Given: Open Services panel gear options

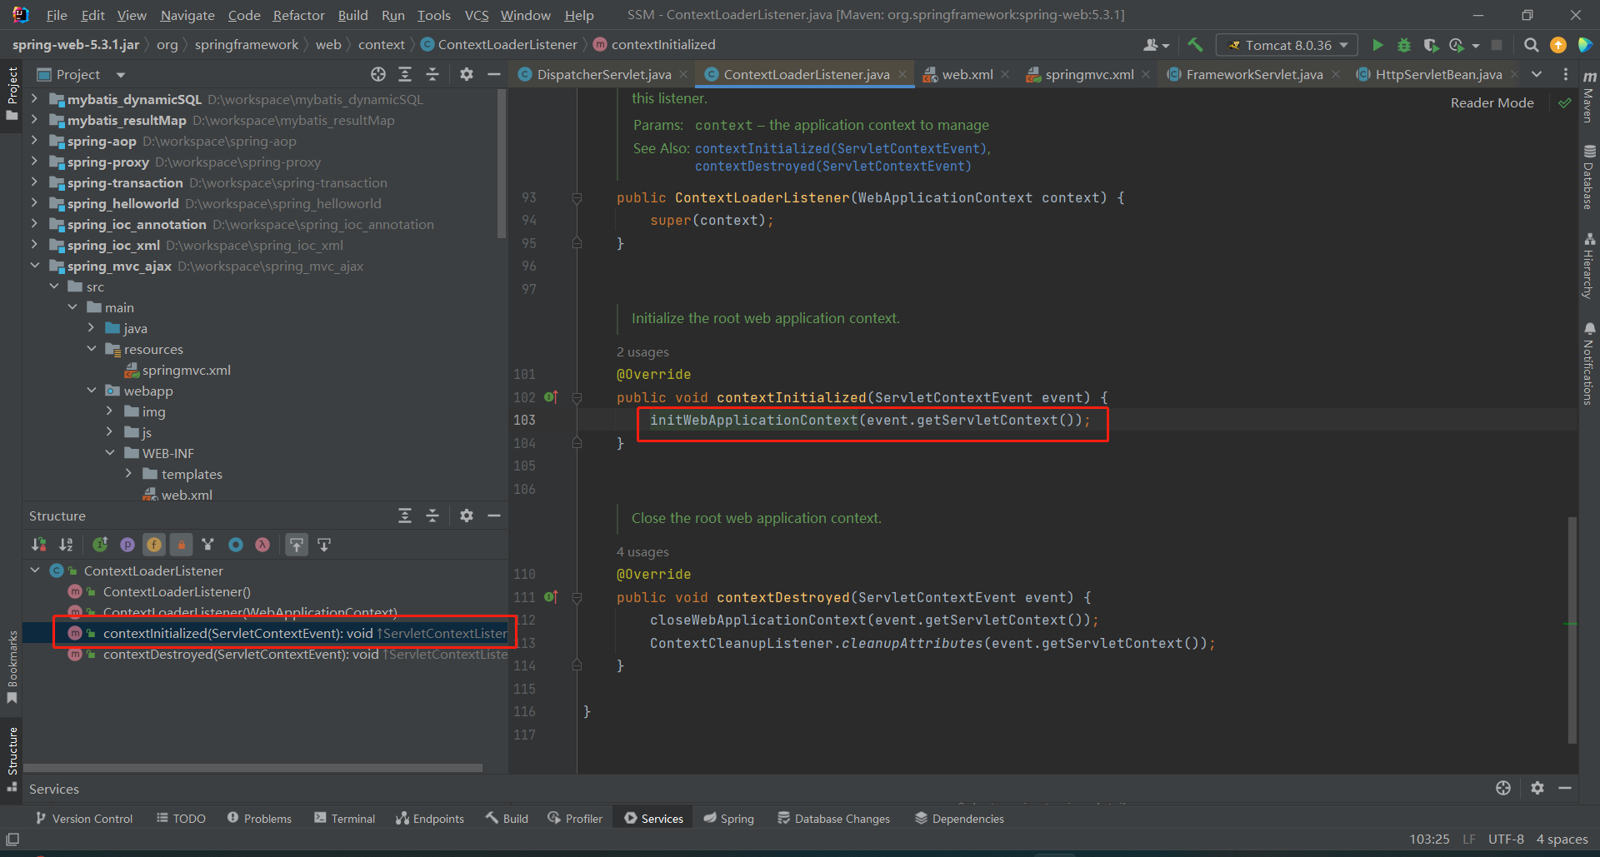Looking at the screenshot, I should tap(1537, 788).
